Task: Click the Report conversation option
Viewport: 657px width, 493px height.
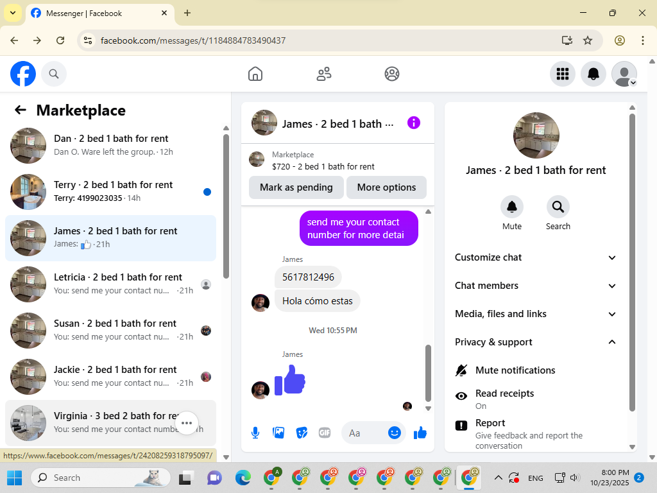Action: click(534, 434)
